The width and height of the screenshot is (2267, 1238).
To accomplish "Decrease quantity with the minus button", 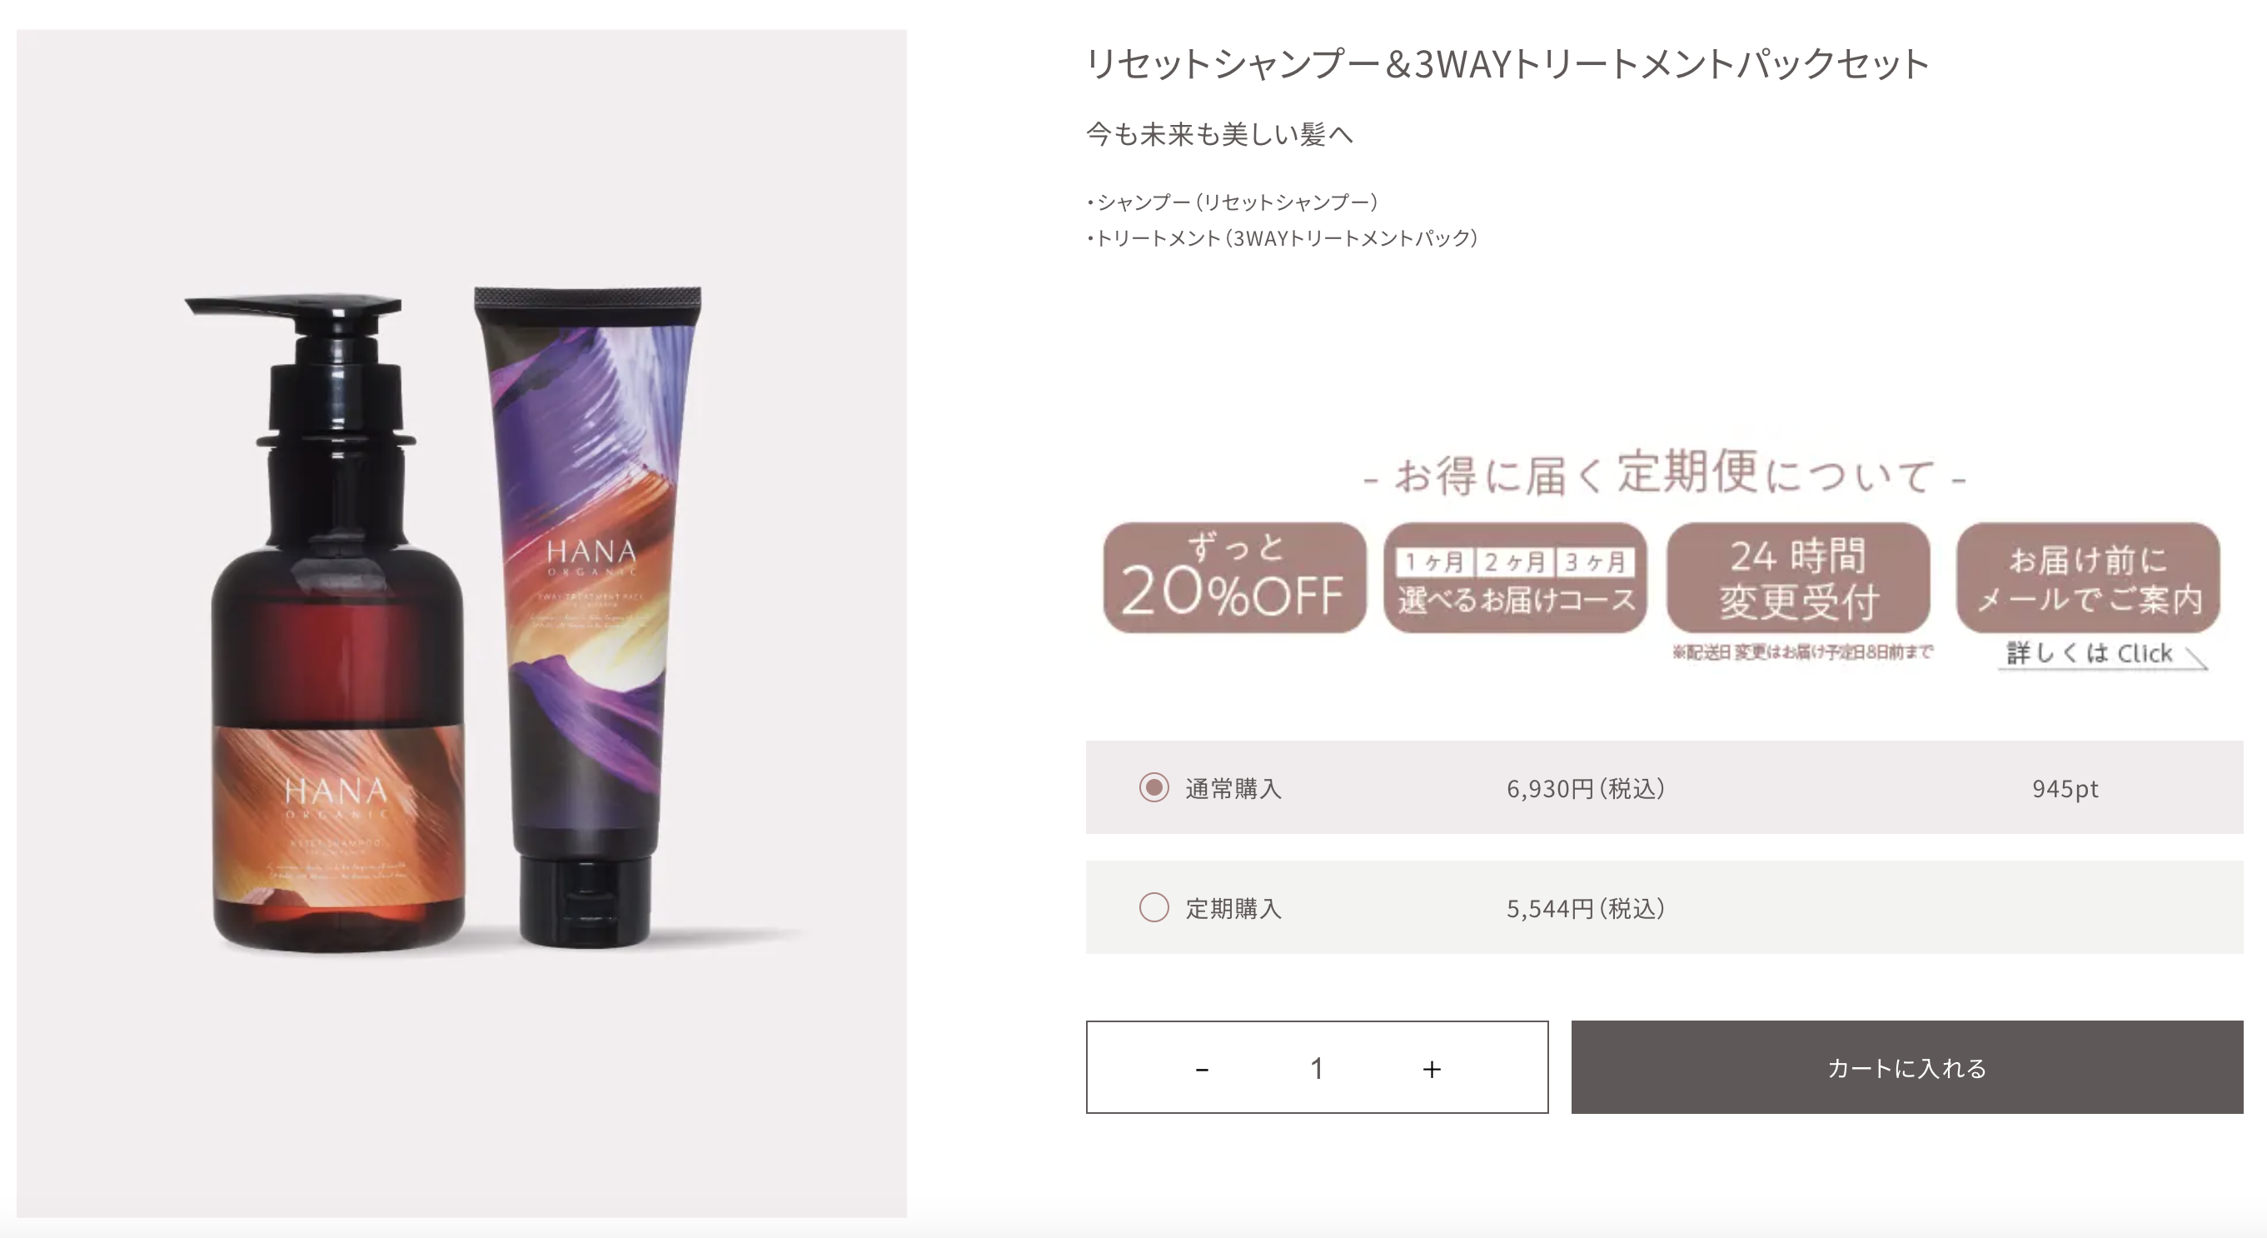I will (1202, 1069).
